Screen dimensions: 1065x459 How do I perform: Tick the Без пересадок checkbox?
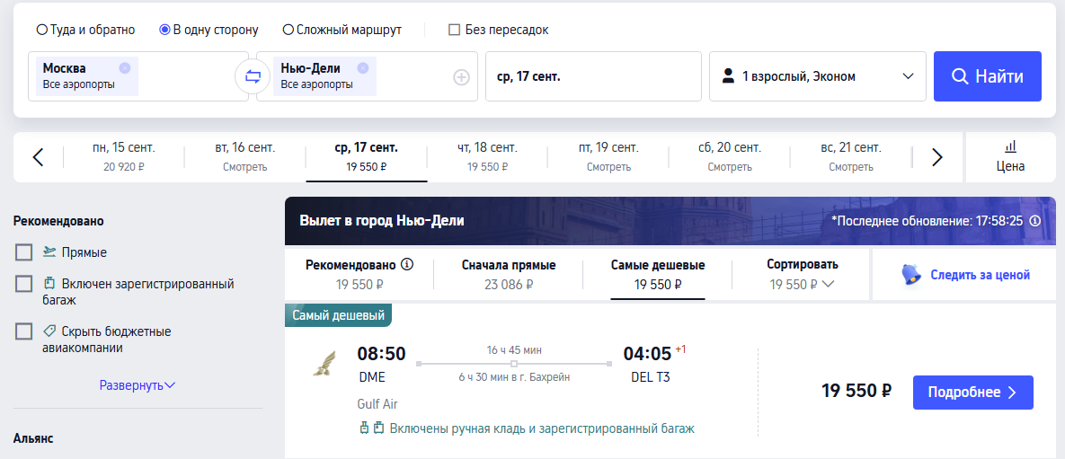coord(455,30)
